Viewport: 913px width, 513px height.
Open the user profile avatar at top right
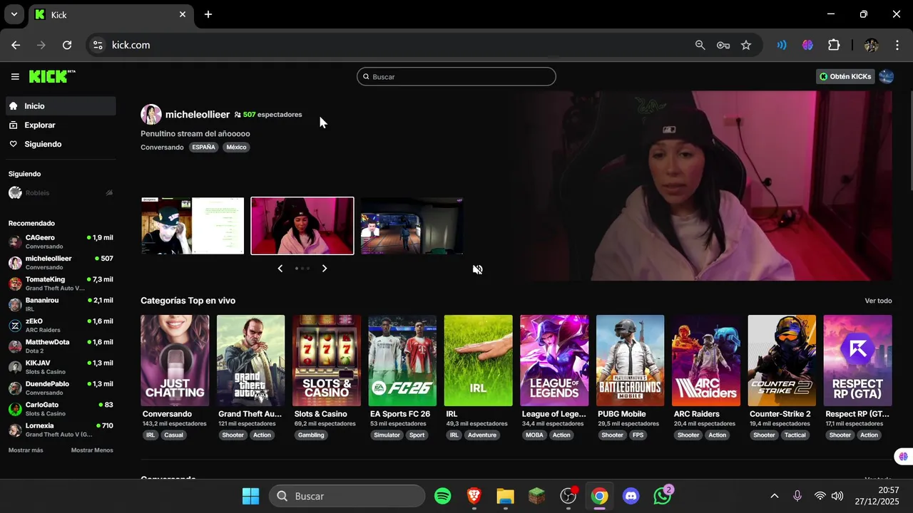pyautogui.click(x=886, y=76)
